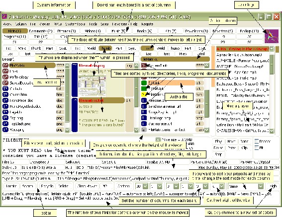282x217 pixels.
Task: Click the High color-set button
Action: (x=273, y=186)
